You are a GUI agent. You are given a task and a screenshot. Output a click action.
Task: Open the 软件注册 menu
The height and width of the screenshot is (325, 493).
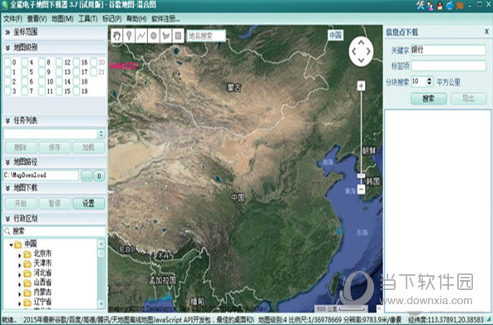coord(165,19)
